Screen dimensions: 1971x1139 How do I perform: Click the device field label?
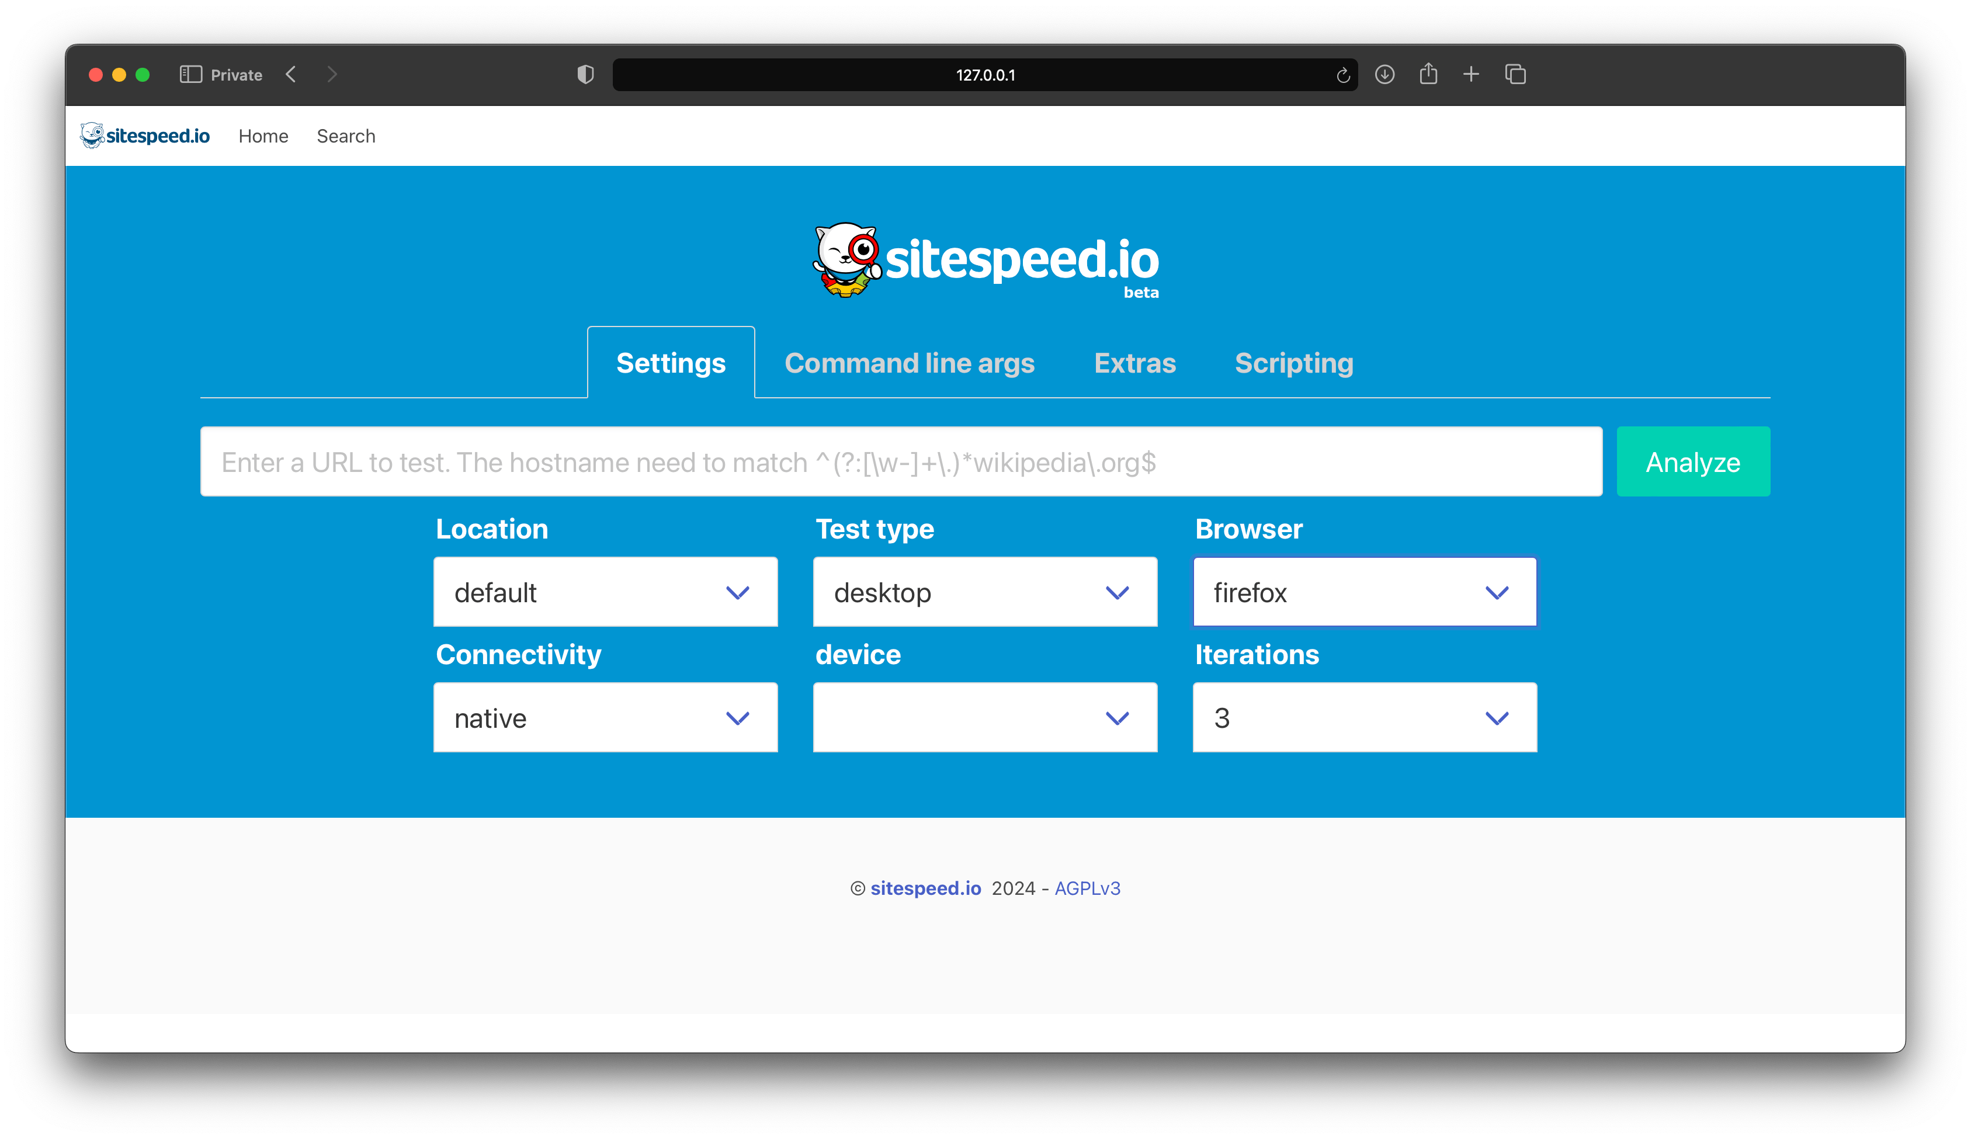pyautogui.click(x=858, y=655)
